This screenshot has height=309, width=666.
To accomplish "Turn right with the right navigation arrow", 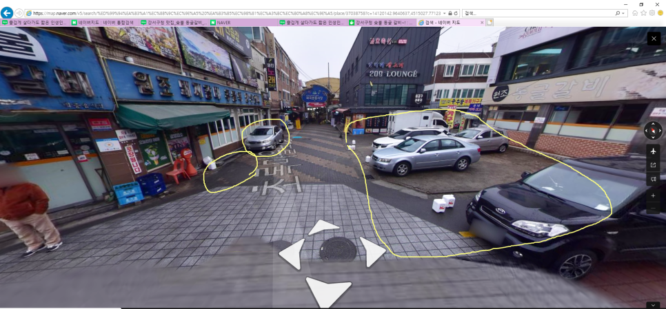I will [372, 252].
